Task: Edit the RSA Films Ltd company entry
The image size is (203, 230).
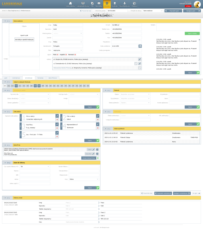Action: pyautogui.click(x=93, y=154)
